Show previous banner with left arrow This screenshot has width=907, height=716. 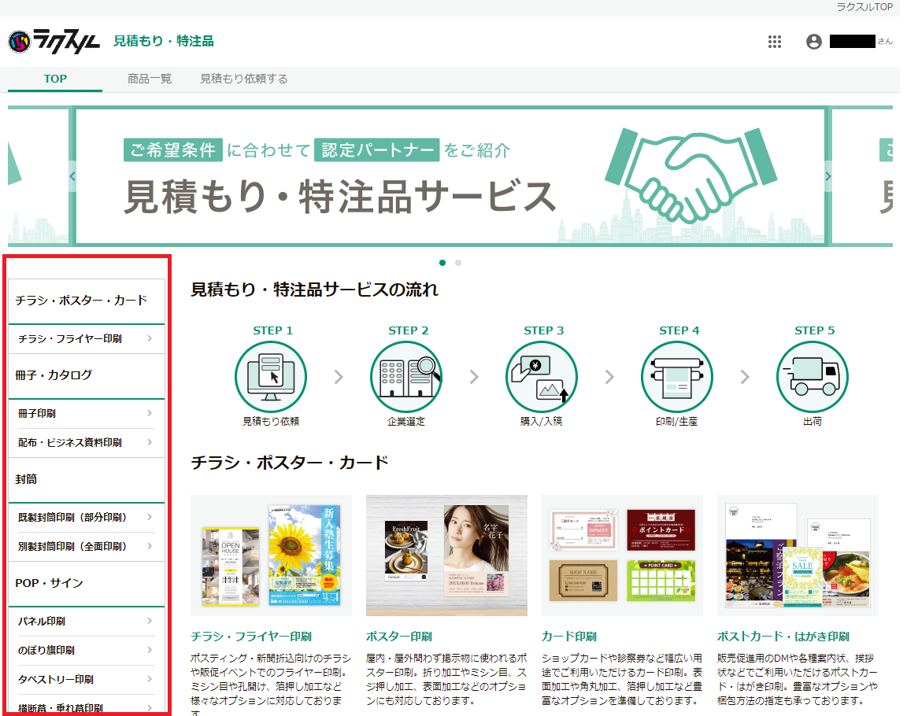tap(72, 176)
